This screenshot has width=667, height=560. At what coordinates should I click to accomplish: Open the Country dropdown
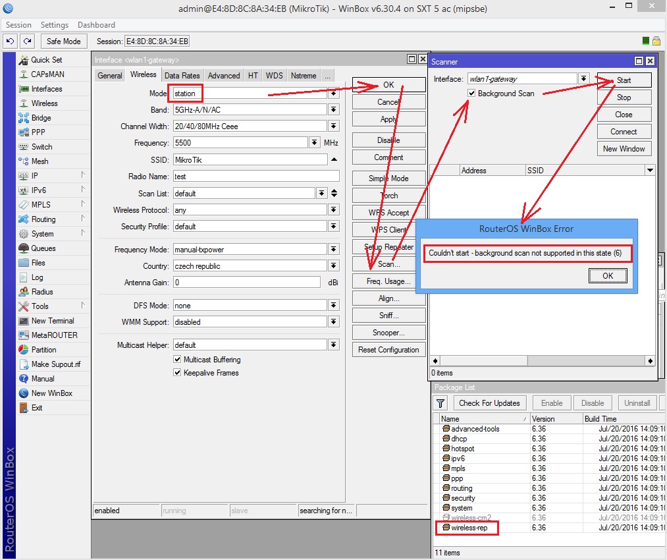[x=333, y=266]
